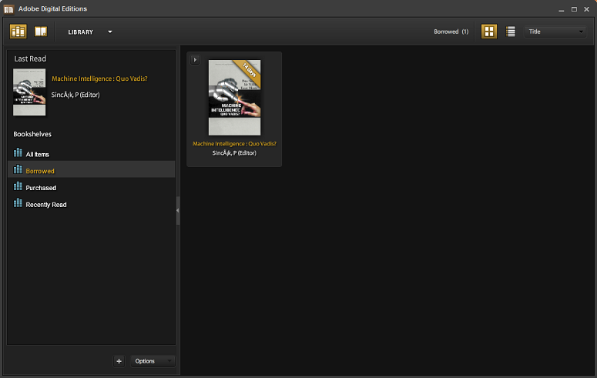Open Machine Intelligence title in Last Read
The image size is (597, 378).
click(99, 79)
